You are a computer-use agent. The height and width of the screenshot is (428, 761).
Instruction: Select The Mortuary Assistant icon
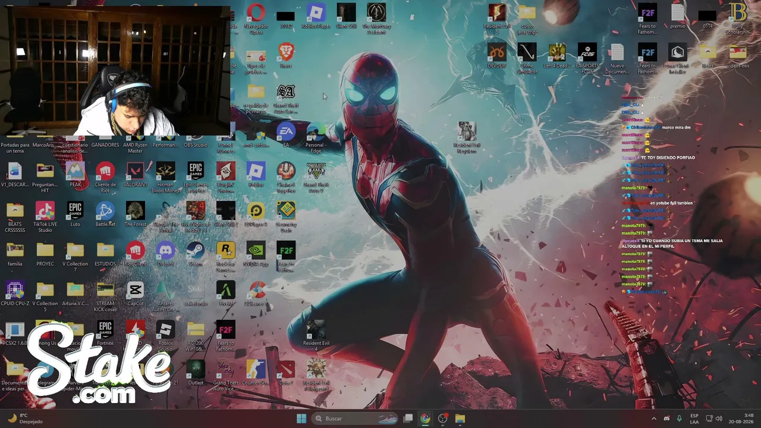[376, 18]
